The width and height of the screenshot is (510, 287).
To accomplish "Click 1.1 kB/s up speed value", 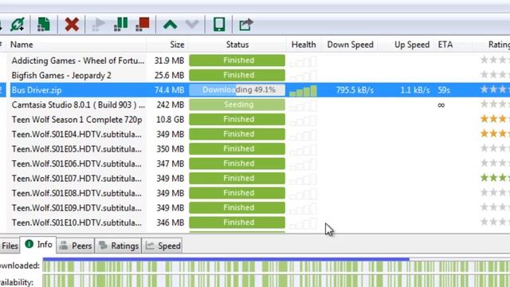I will [415, 90].
